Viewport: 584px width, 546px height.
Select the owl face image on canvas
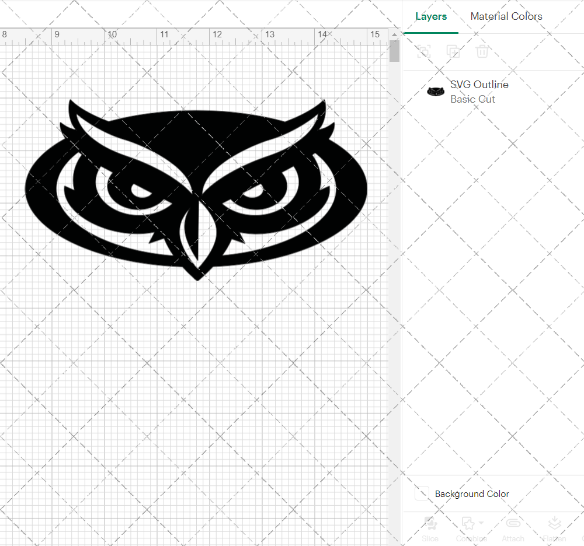coord(196,190)
